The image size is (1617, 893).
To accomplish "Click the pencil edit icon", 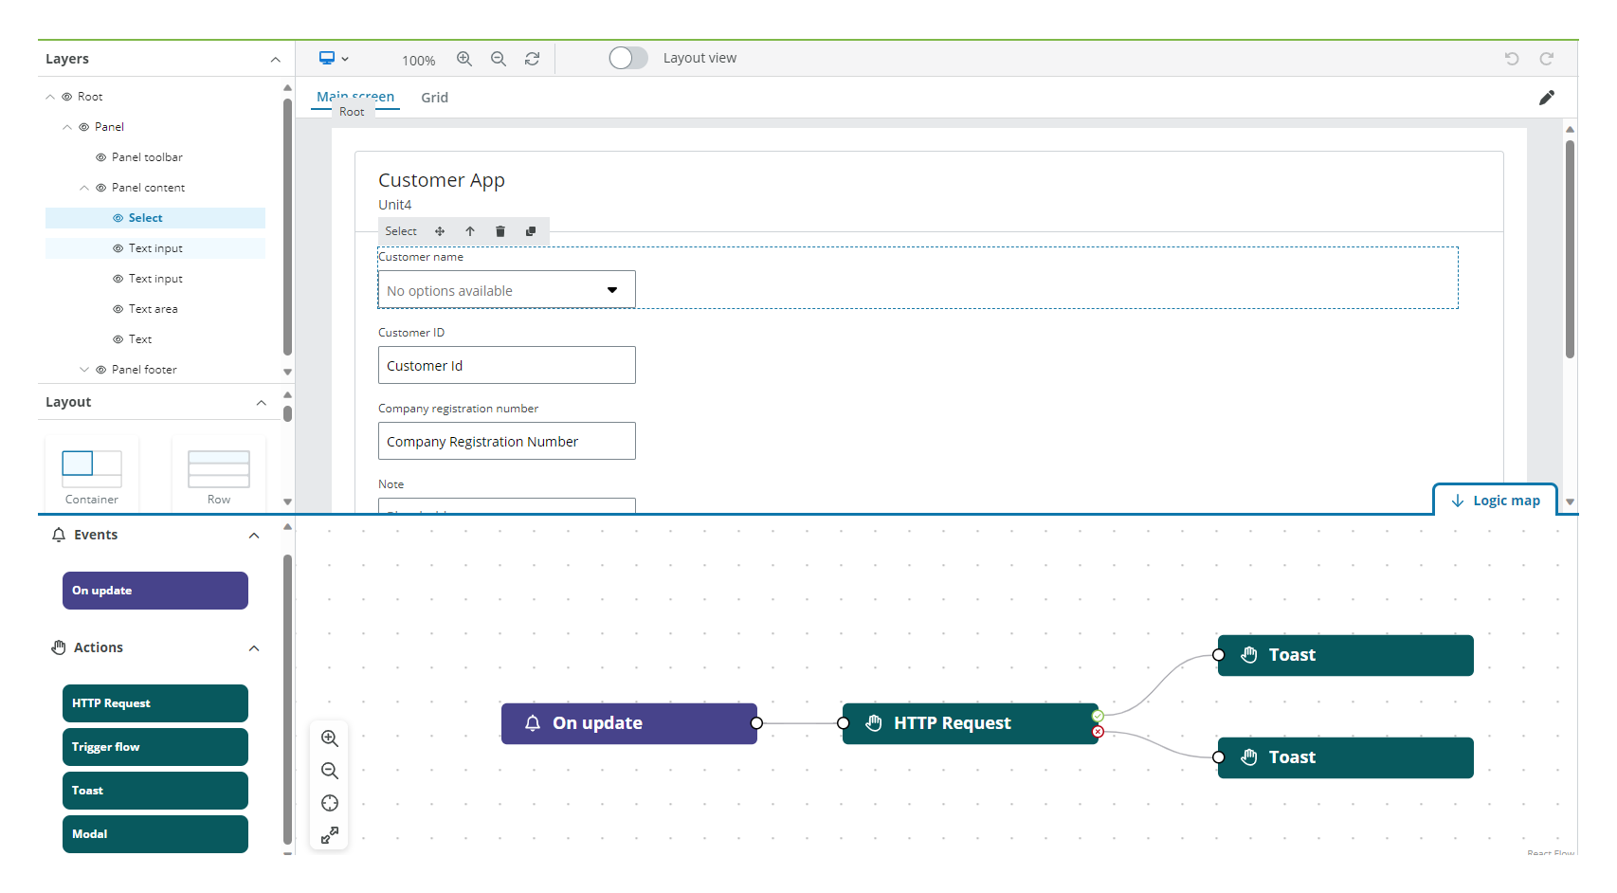I will click(1546, 98).
